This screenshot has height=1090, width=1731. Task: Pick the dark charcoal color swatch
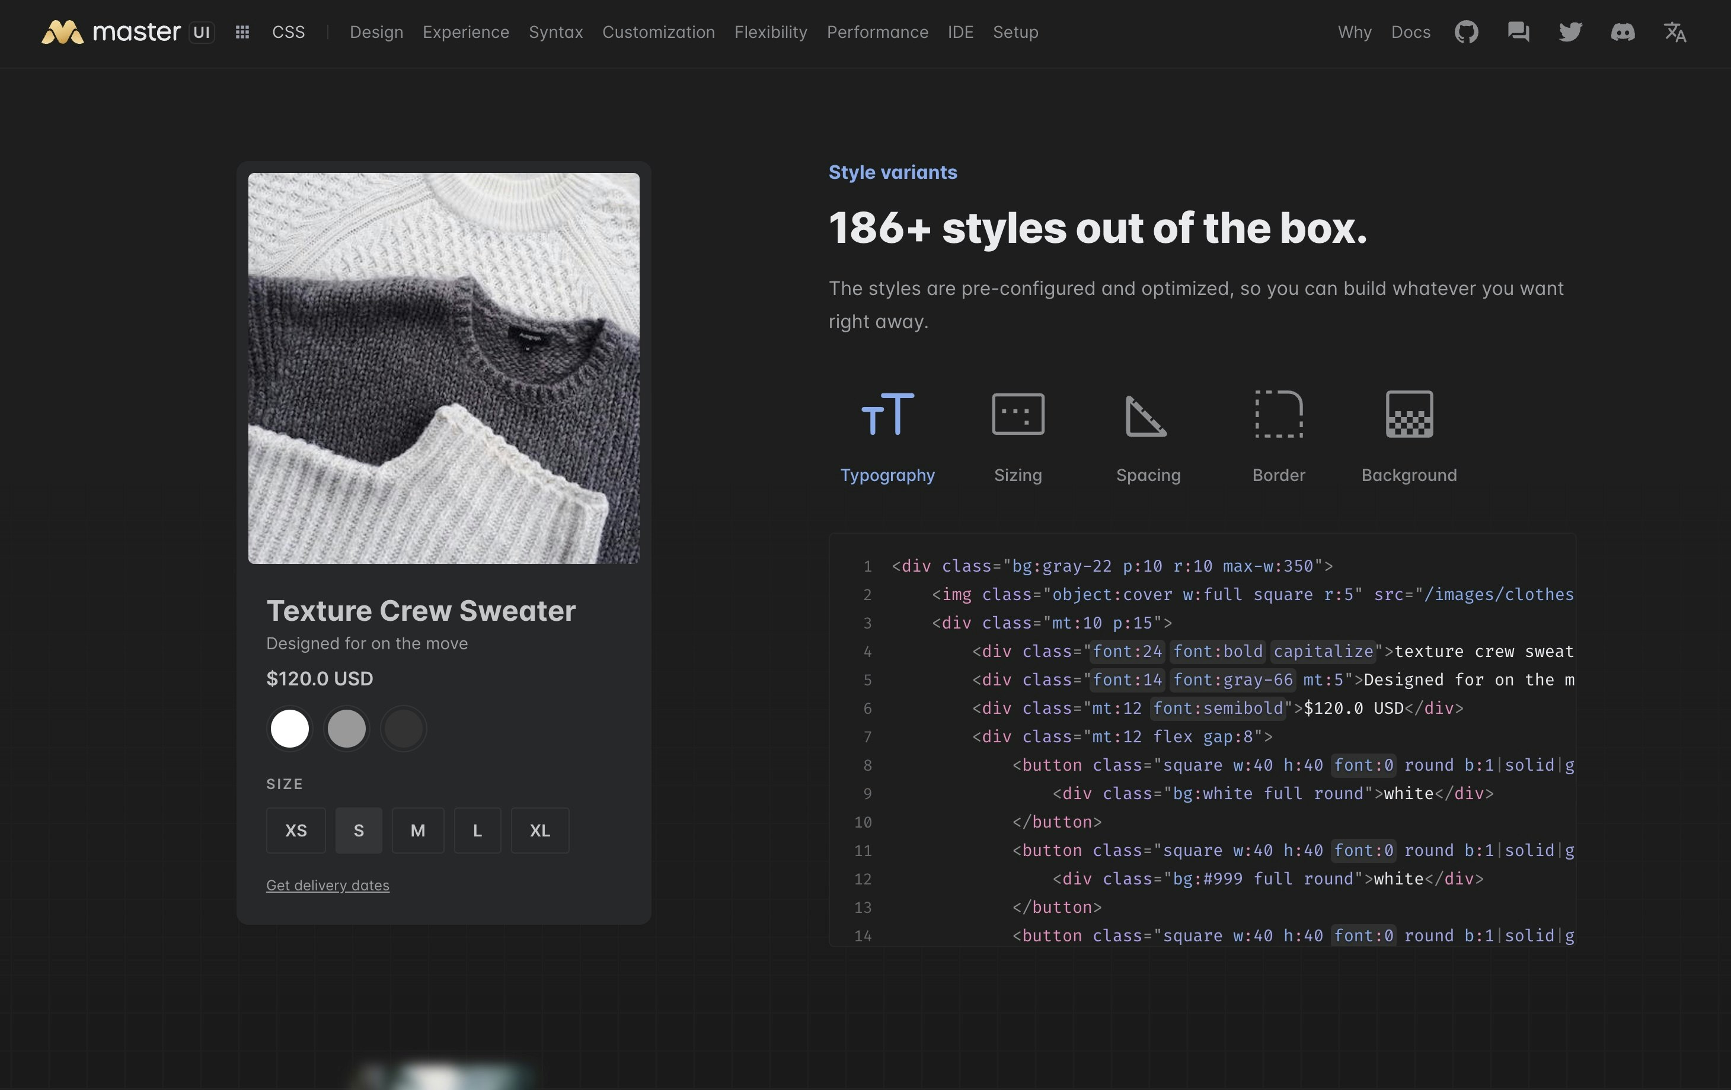tap(403, 729)
